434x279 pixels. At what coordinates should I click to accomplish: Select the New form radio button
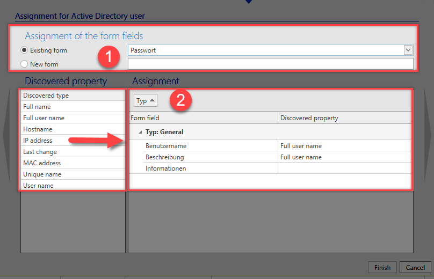tap(24, 64)
